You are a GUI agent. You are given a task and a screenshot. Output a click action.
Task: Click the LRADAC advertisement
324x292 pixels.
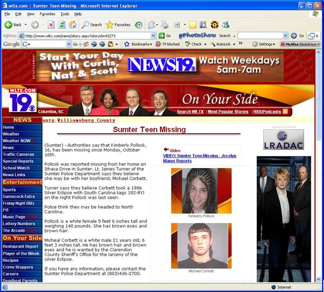coord(283,140)
